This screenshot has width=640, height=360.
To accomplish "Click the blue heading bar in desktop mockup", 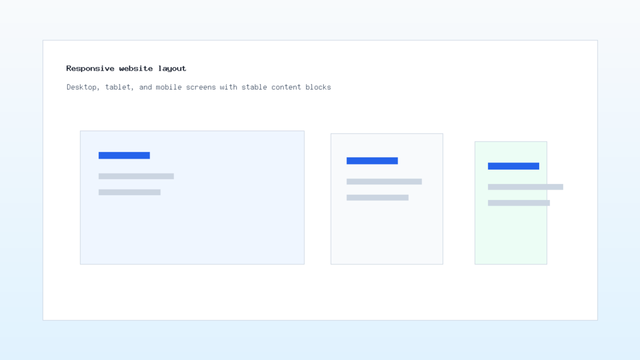I will click(x=124, y=156).
